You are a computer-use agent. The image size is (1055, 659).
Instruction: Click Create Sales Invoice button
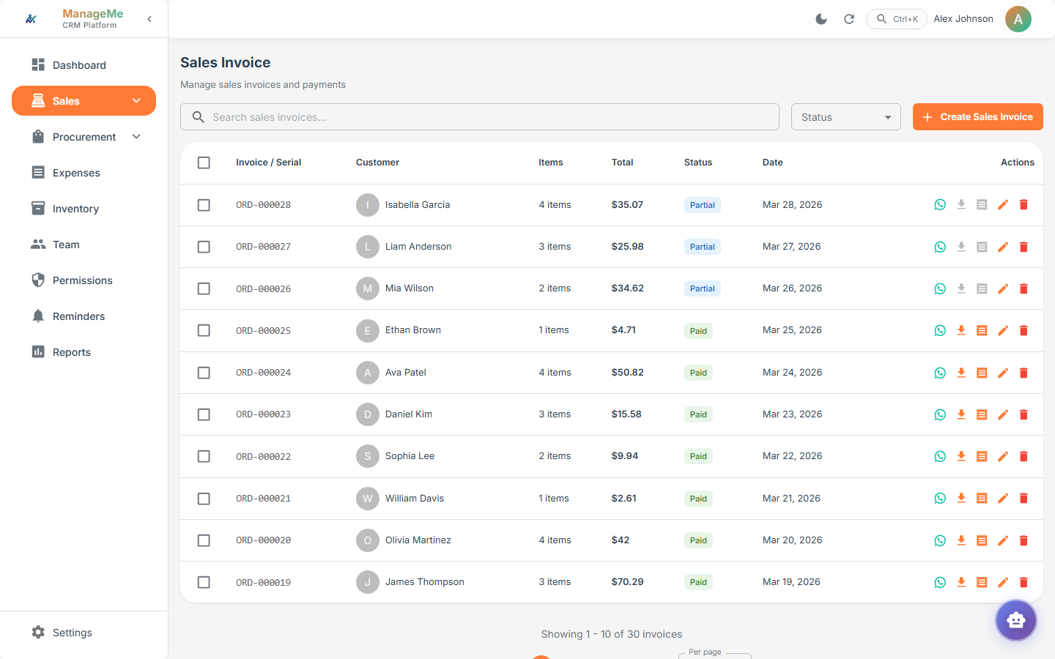977,117
